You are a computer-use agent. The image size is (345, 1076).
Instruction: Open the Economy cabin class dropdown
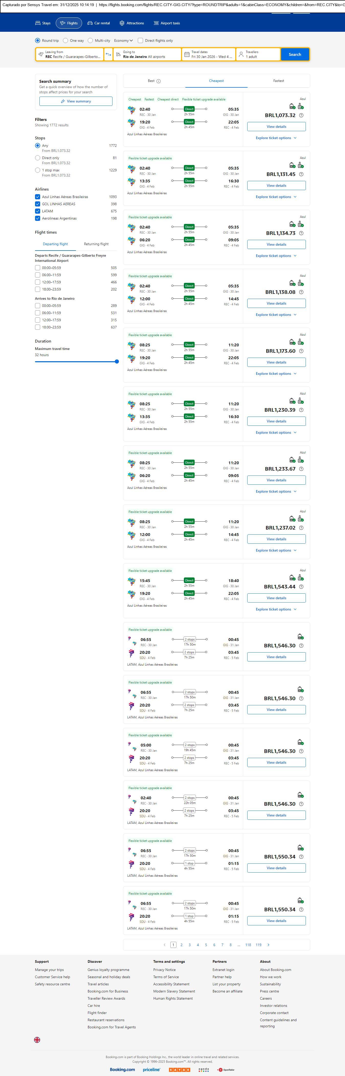124,40
